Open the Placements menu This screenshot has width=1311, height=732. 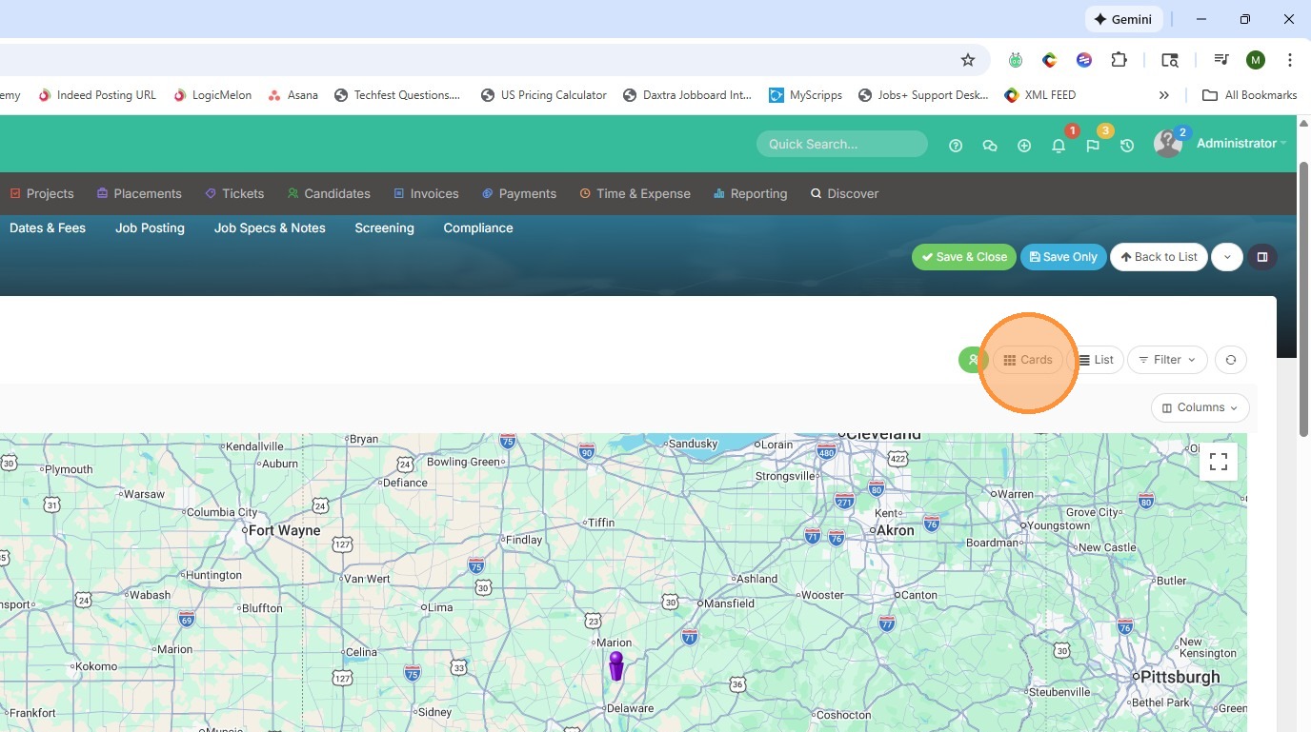coord(139,193)
